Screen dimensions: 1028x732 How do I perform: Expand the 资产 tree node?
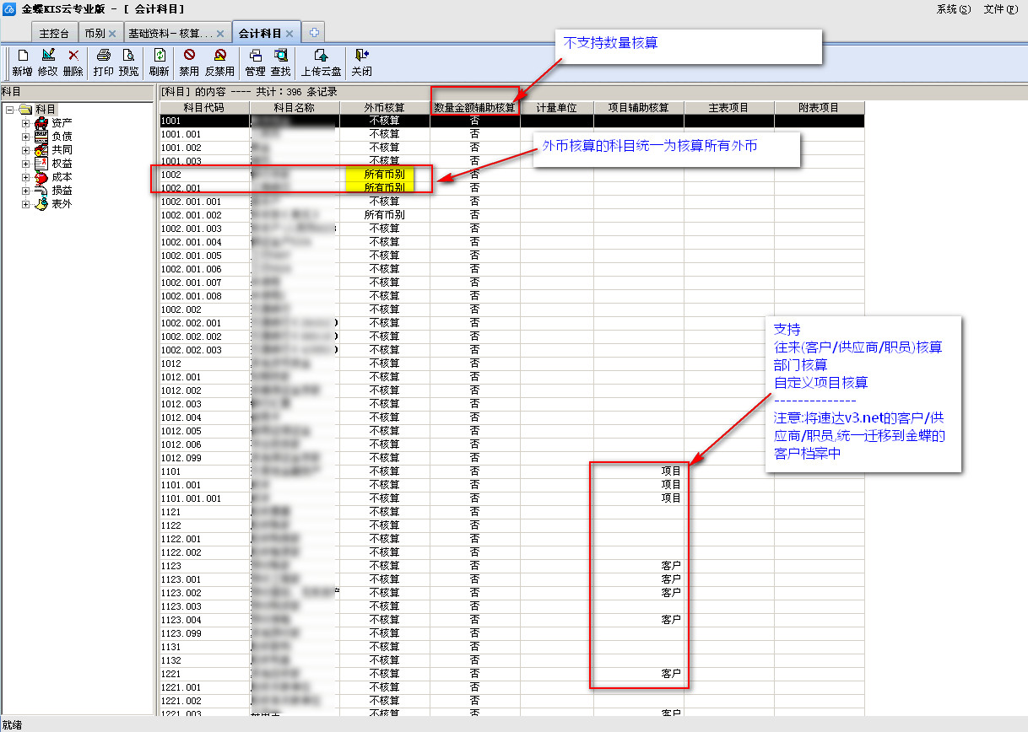click(x=26, y=123)
